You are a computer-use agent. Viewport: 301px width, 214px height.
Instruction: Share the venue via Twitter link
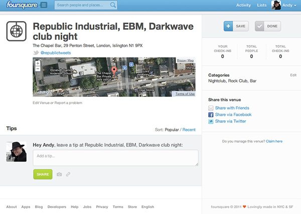[x=231, y=121]
